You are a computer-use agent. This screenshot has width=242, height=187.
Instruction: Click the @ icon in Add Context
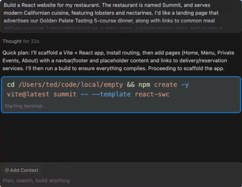[x=7, y=170]
